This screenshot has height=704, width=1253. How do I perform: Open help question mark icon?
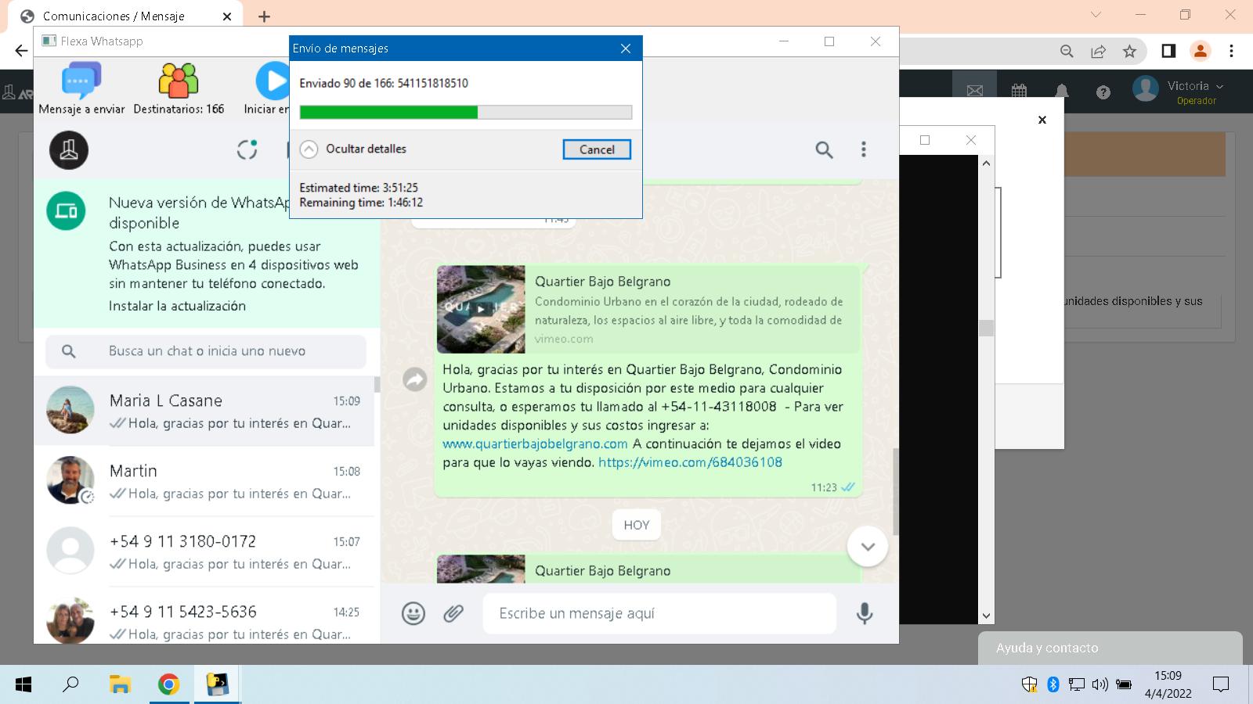click(x=1103, y=92)
